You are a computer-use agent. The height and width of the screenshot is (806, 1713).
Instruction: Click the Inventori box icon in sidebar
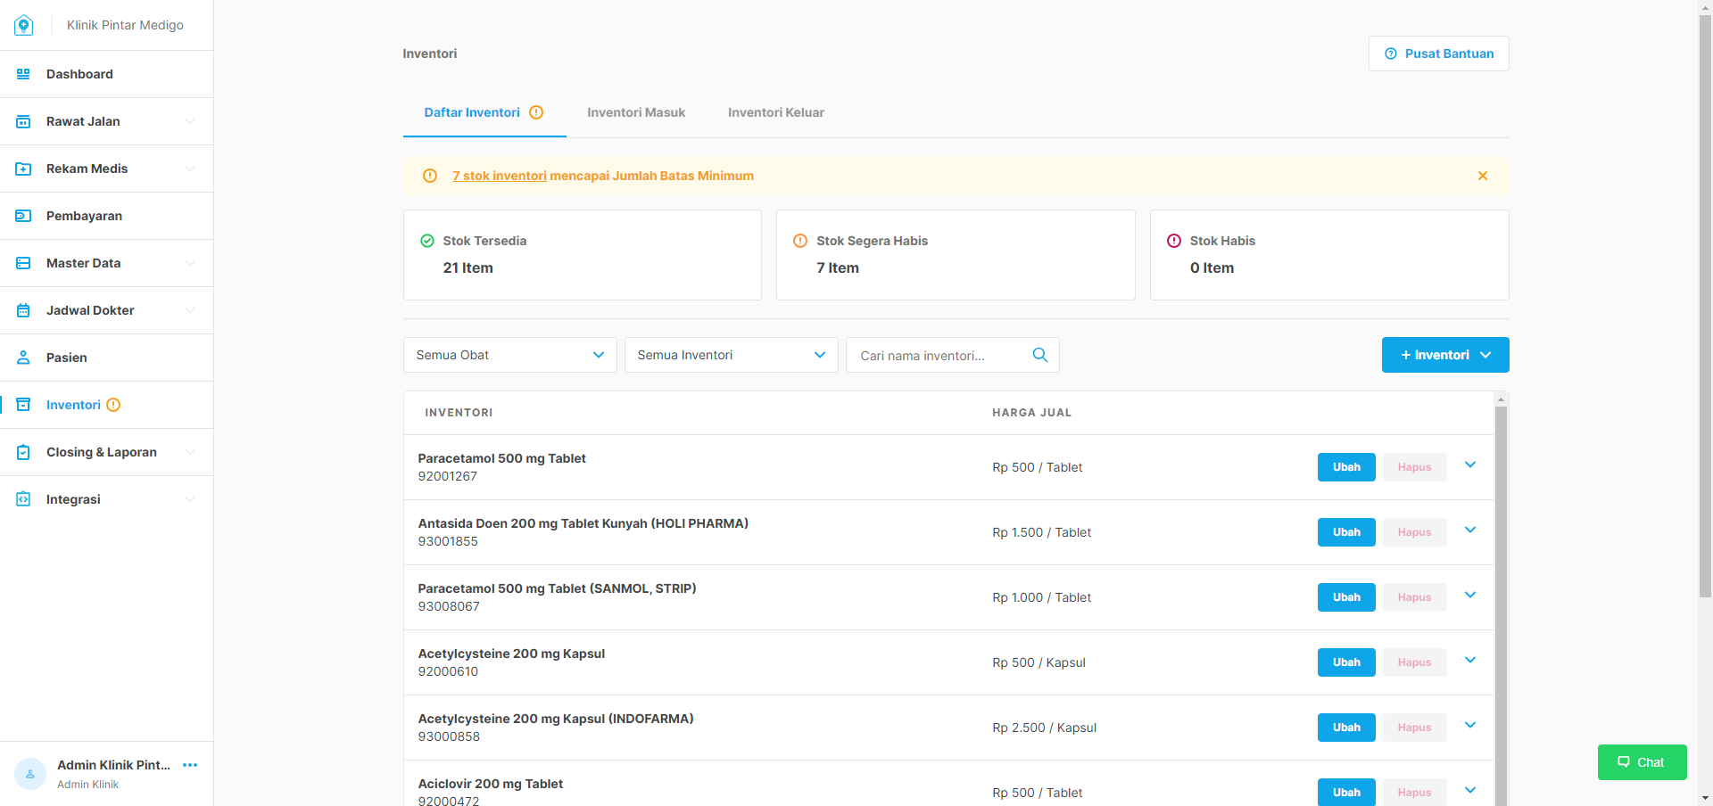(x=23, y=405)
